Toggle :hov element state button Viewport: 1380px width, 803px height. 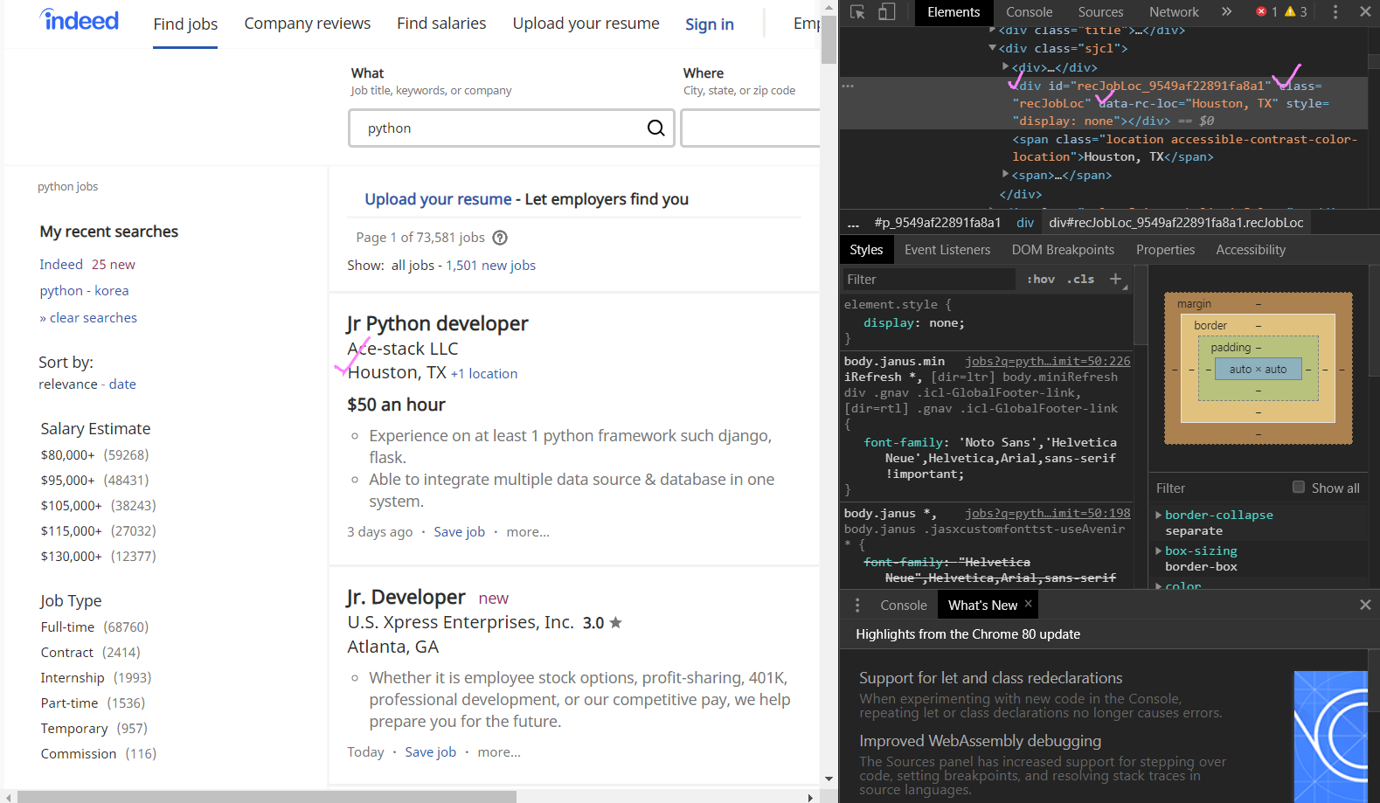click(x=1040, y=279)
